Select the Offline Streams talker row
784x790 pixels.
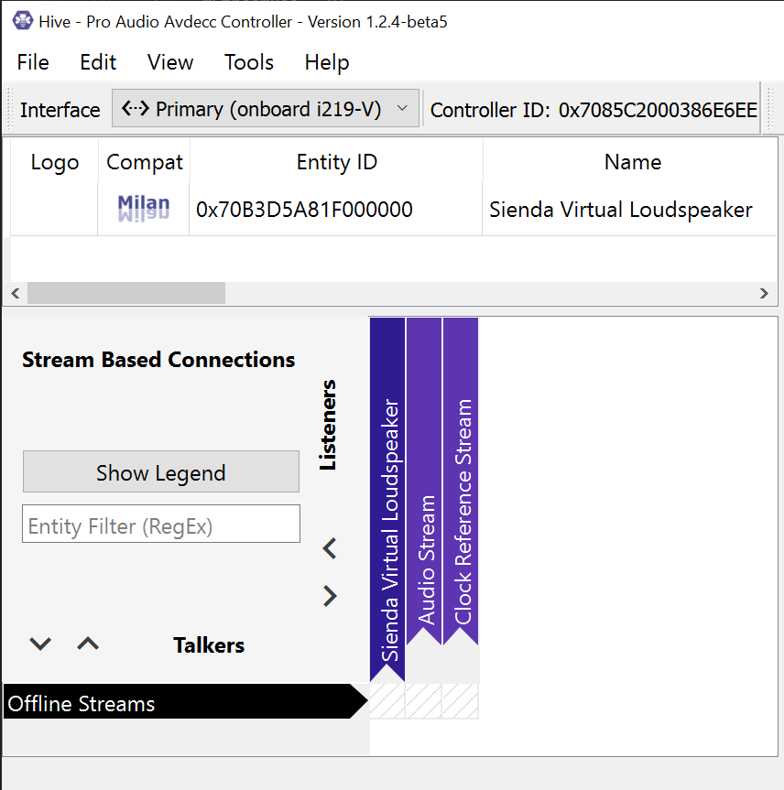pos(184,701)
